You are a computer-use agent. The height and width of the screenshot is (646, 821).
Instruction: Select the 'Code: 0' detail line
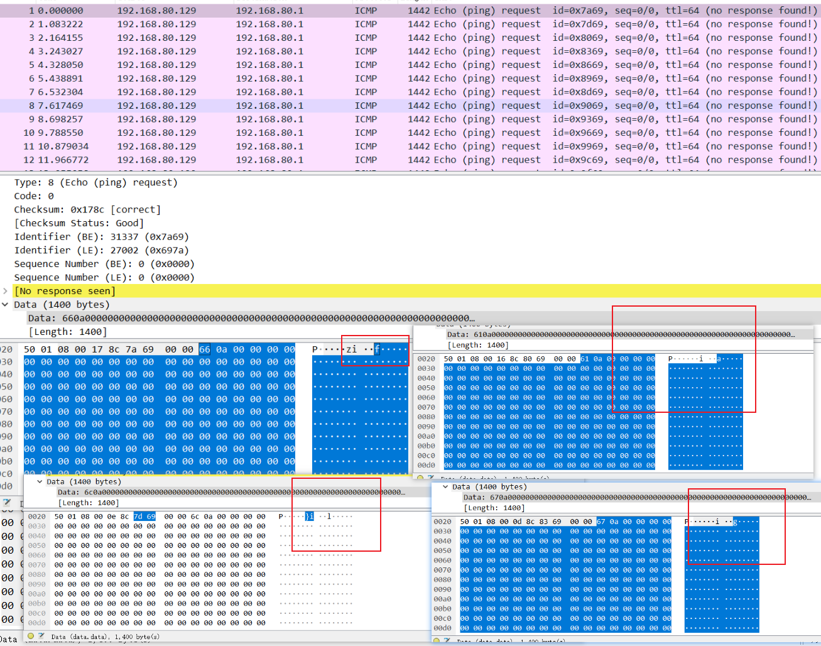(34, 196)
